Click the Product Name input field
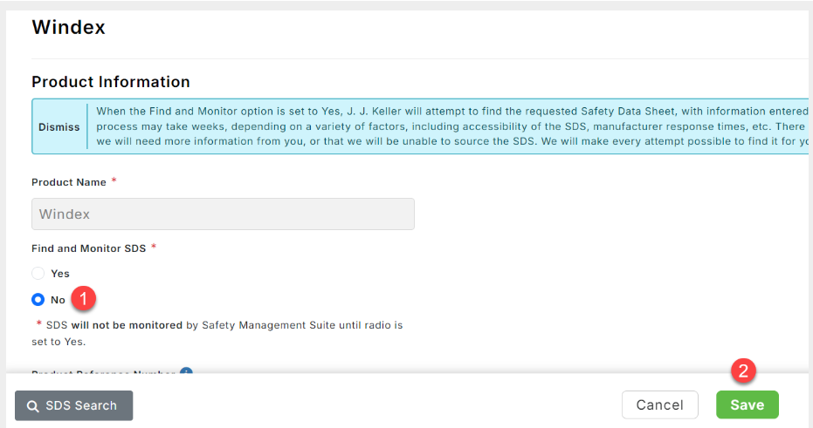 point(223,214)
